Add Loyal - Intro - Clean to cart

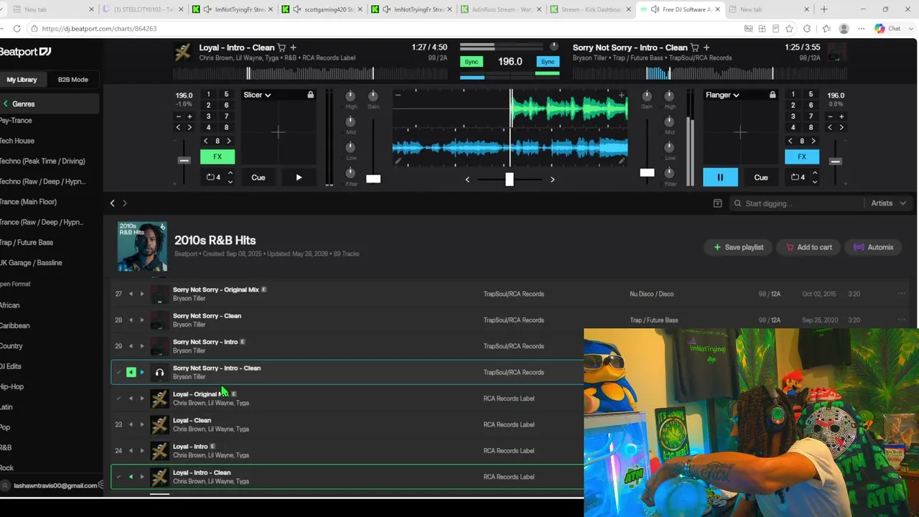point(281,47)
